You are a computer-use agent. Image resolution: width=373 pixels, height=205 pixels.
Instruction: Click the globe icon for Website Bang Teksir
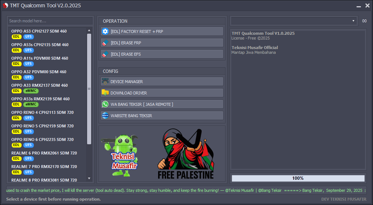tap(105, 116)
